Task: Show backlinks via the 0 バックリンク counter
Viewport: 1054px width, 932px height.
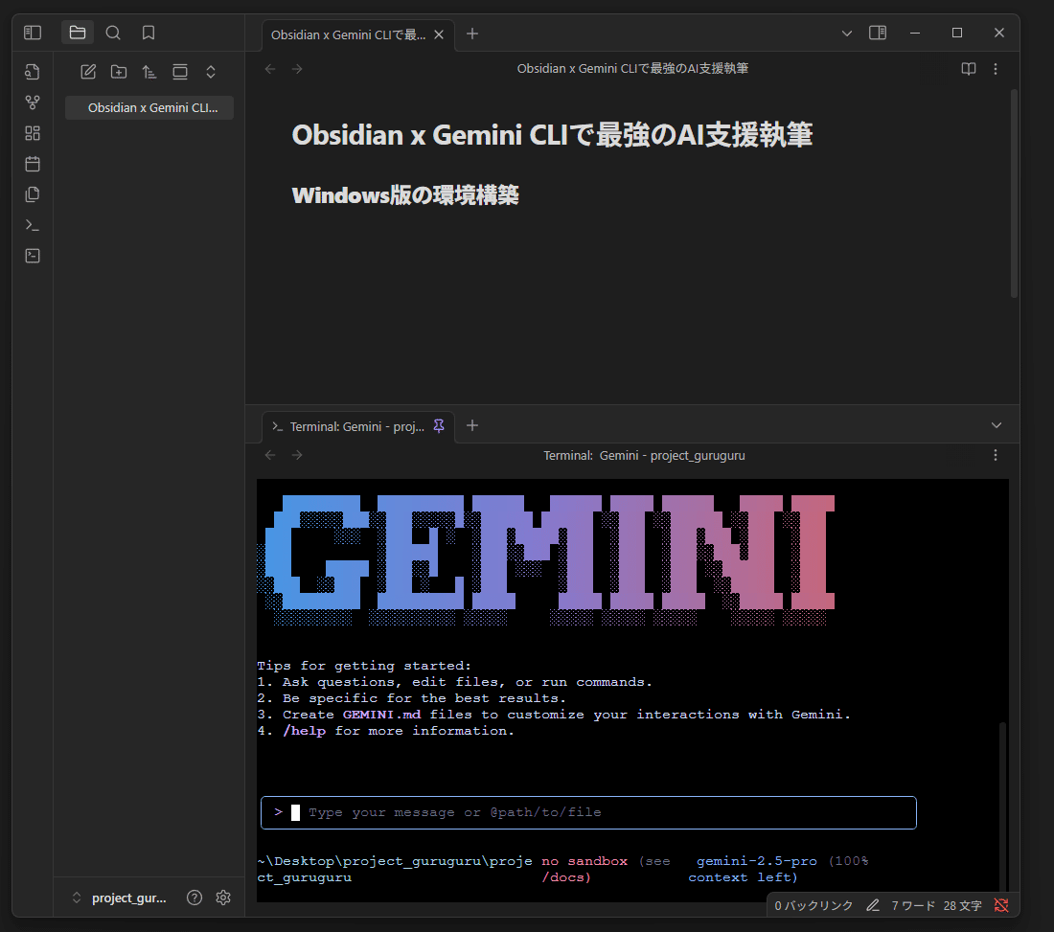Action: pyautogui.click(x=813, y=904)
